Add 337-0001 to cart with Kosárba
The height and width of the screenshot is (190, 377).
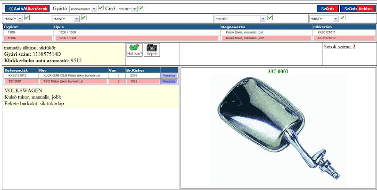[169, 82]
